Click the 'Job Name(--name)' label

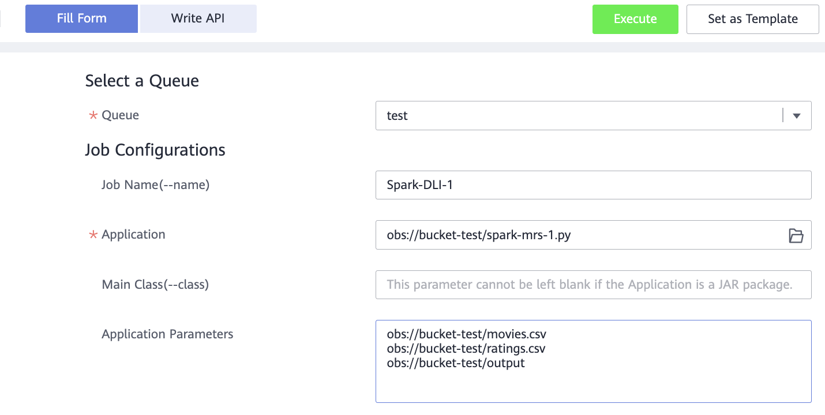(x=155, y=185)
